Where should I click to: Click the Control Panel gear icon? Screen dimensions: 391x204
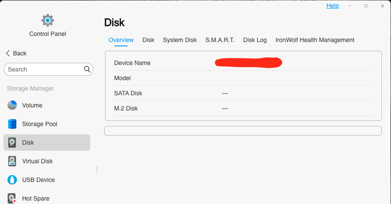[48, 20]
